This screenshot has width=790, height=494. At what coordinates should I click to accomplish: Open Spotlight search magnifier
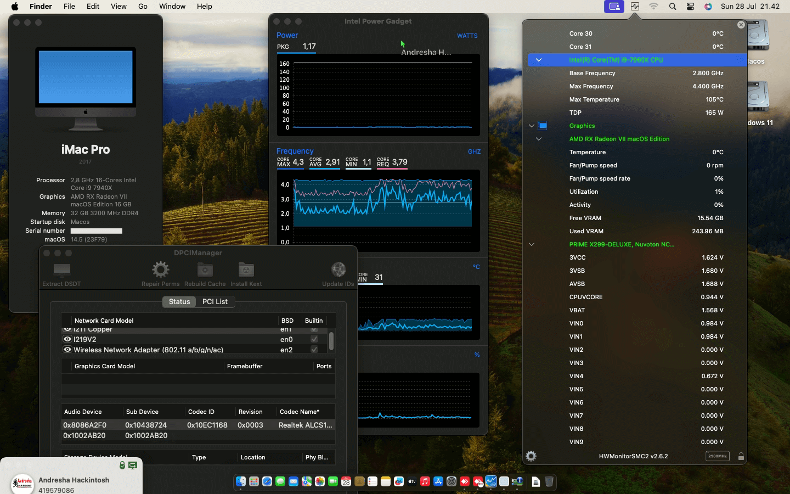tap(673, 7)
